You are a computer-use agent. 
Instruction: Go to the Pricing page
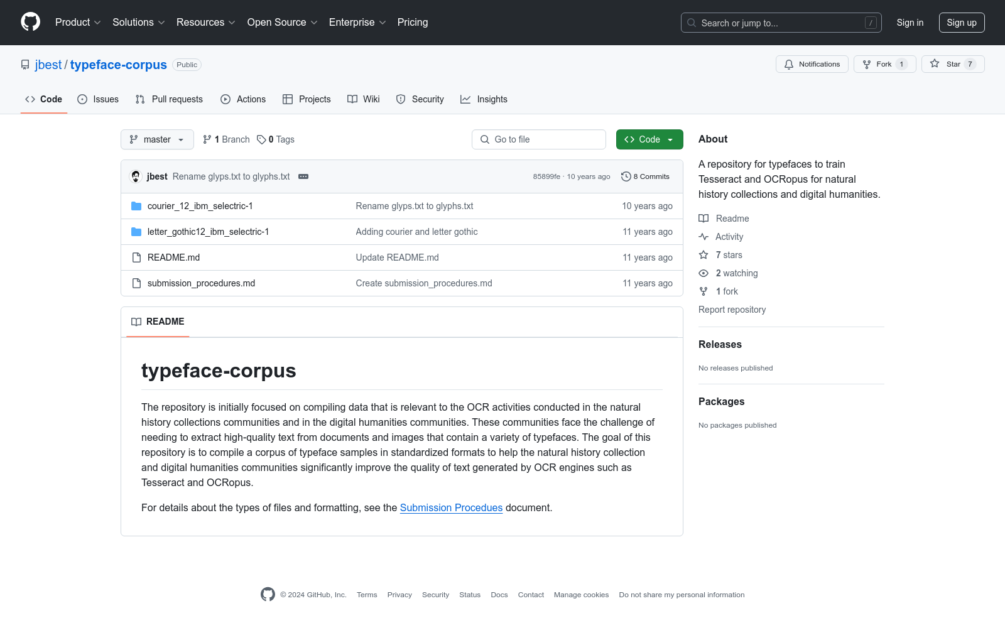pyautogui.click(x=413, y=22)
